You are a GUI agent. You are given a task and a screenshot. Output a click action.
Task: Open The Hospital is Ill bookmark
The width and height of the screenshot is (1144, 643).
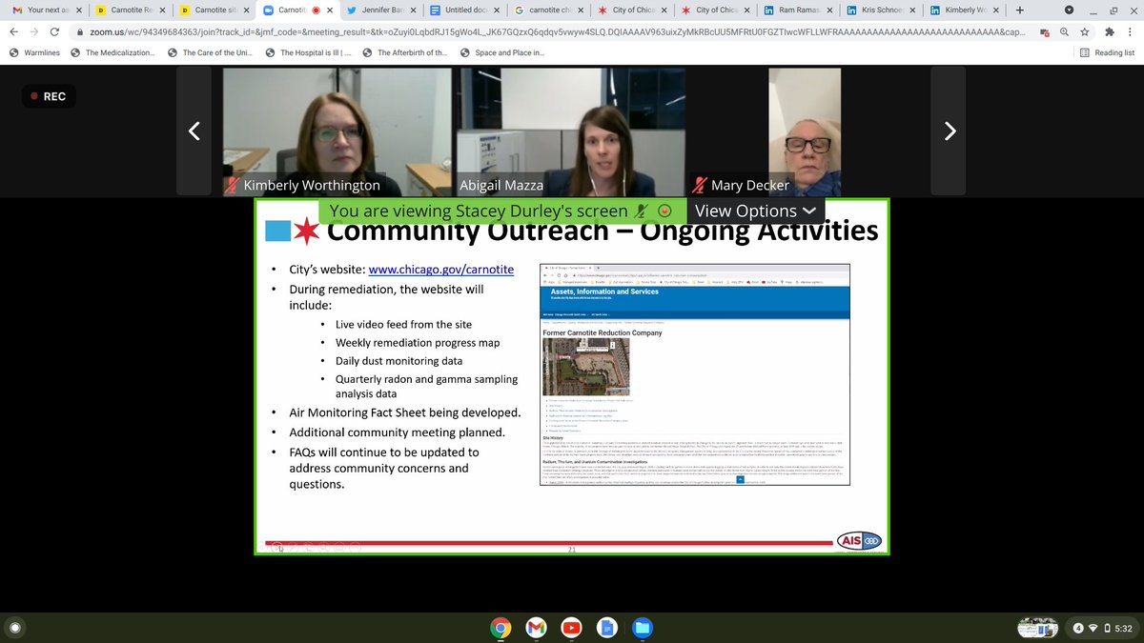coord(308,52)
